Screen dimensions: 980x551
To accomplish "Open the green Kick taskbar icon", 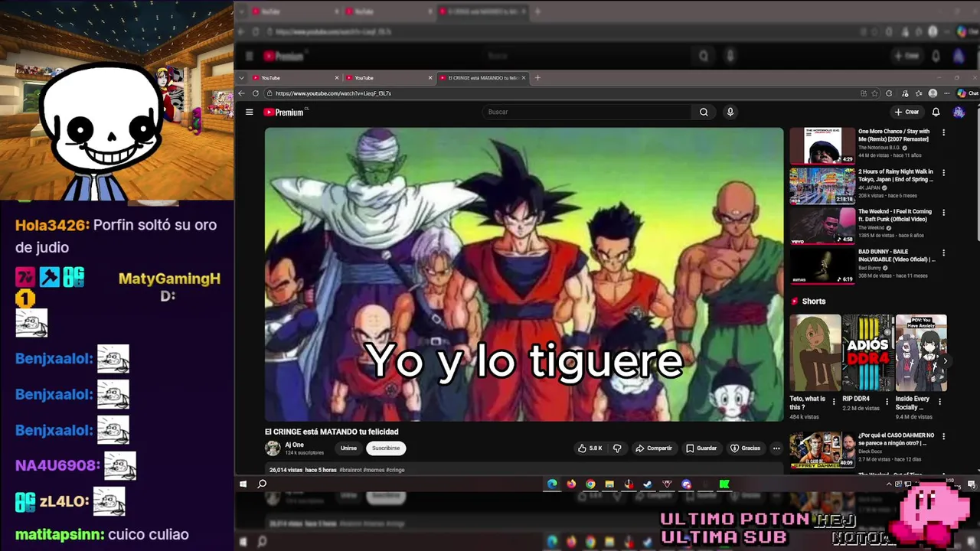I will tap(724, 484).
